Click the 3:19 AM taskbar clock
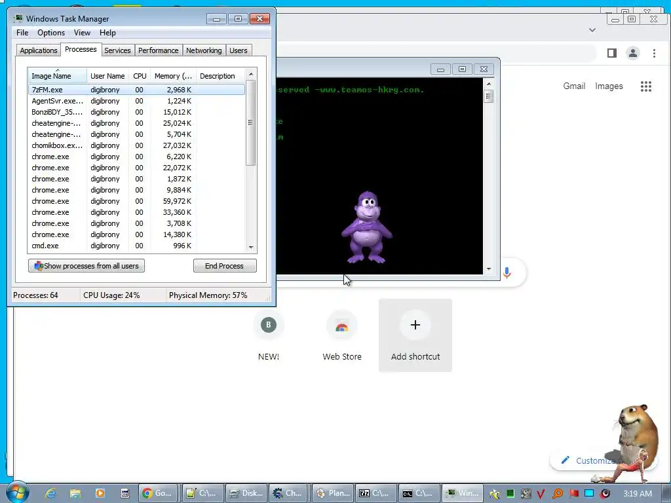The width and height of the screenshot is (671, 503). [637, 494]
